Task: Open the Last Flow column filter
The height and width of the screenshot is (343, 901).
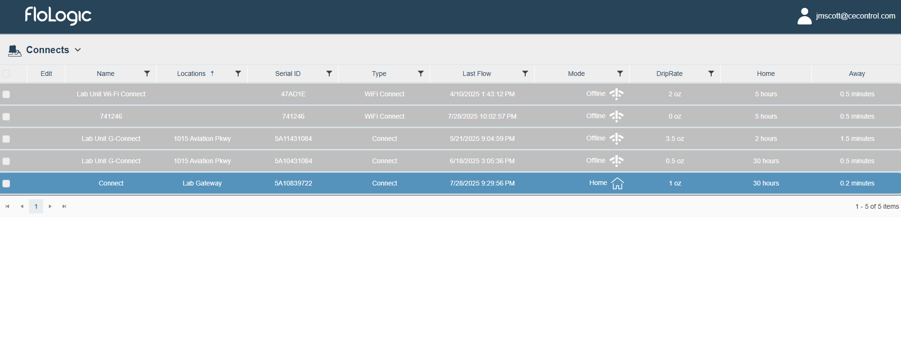Action: [525, 74]
